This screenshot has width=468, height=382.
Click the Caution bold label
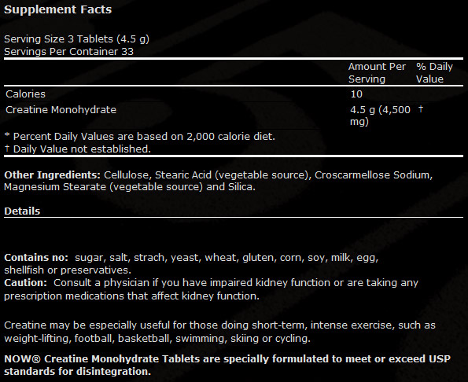point(25,283)
